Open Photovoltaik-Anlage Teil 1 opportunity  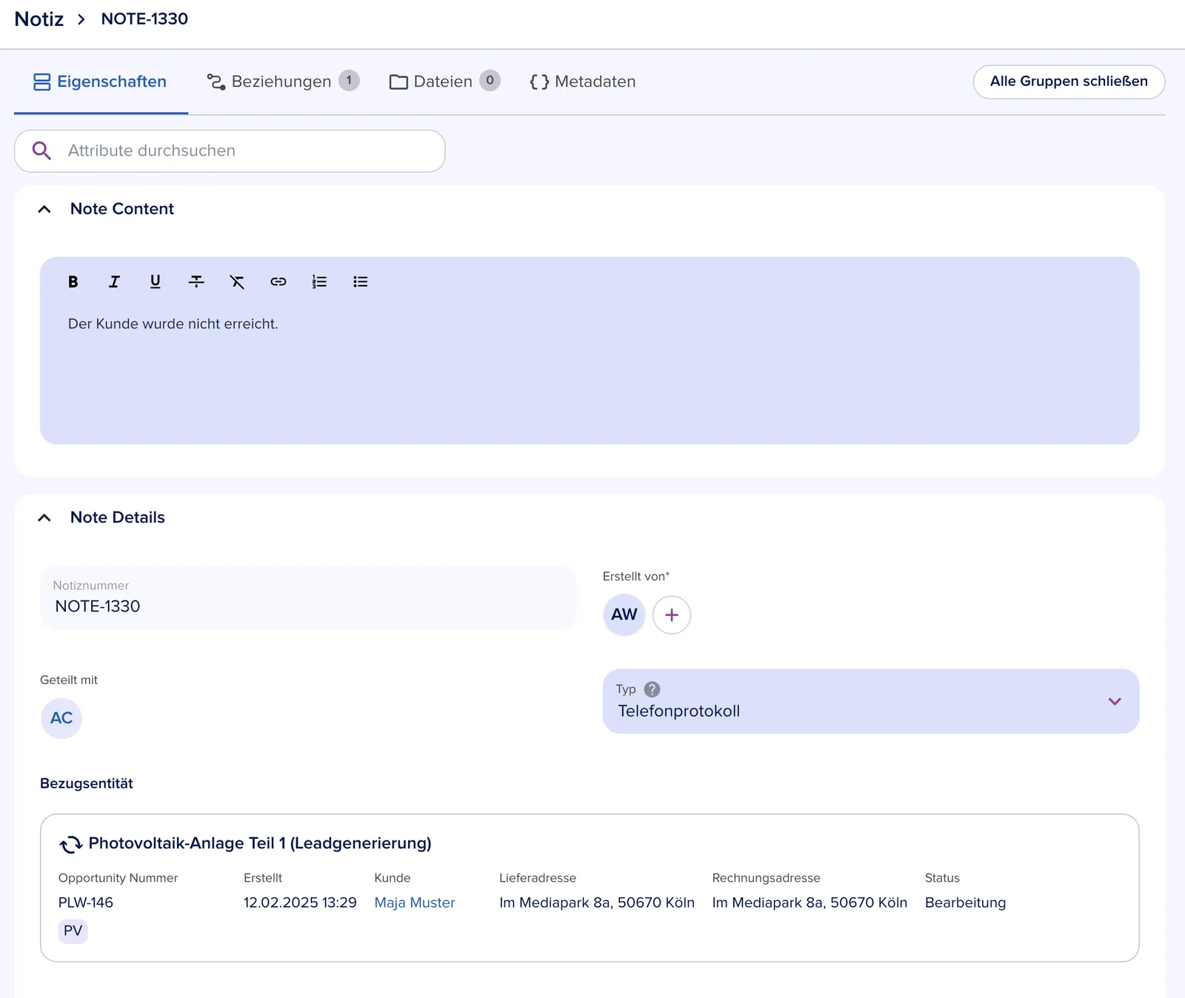pyautogui.click(x=260, y=843)
